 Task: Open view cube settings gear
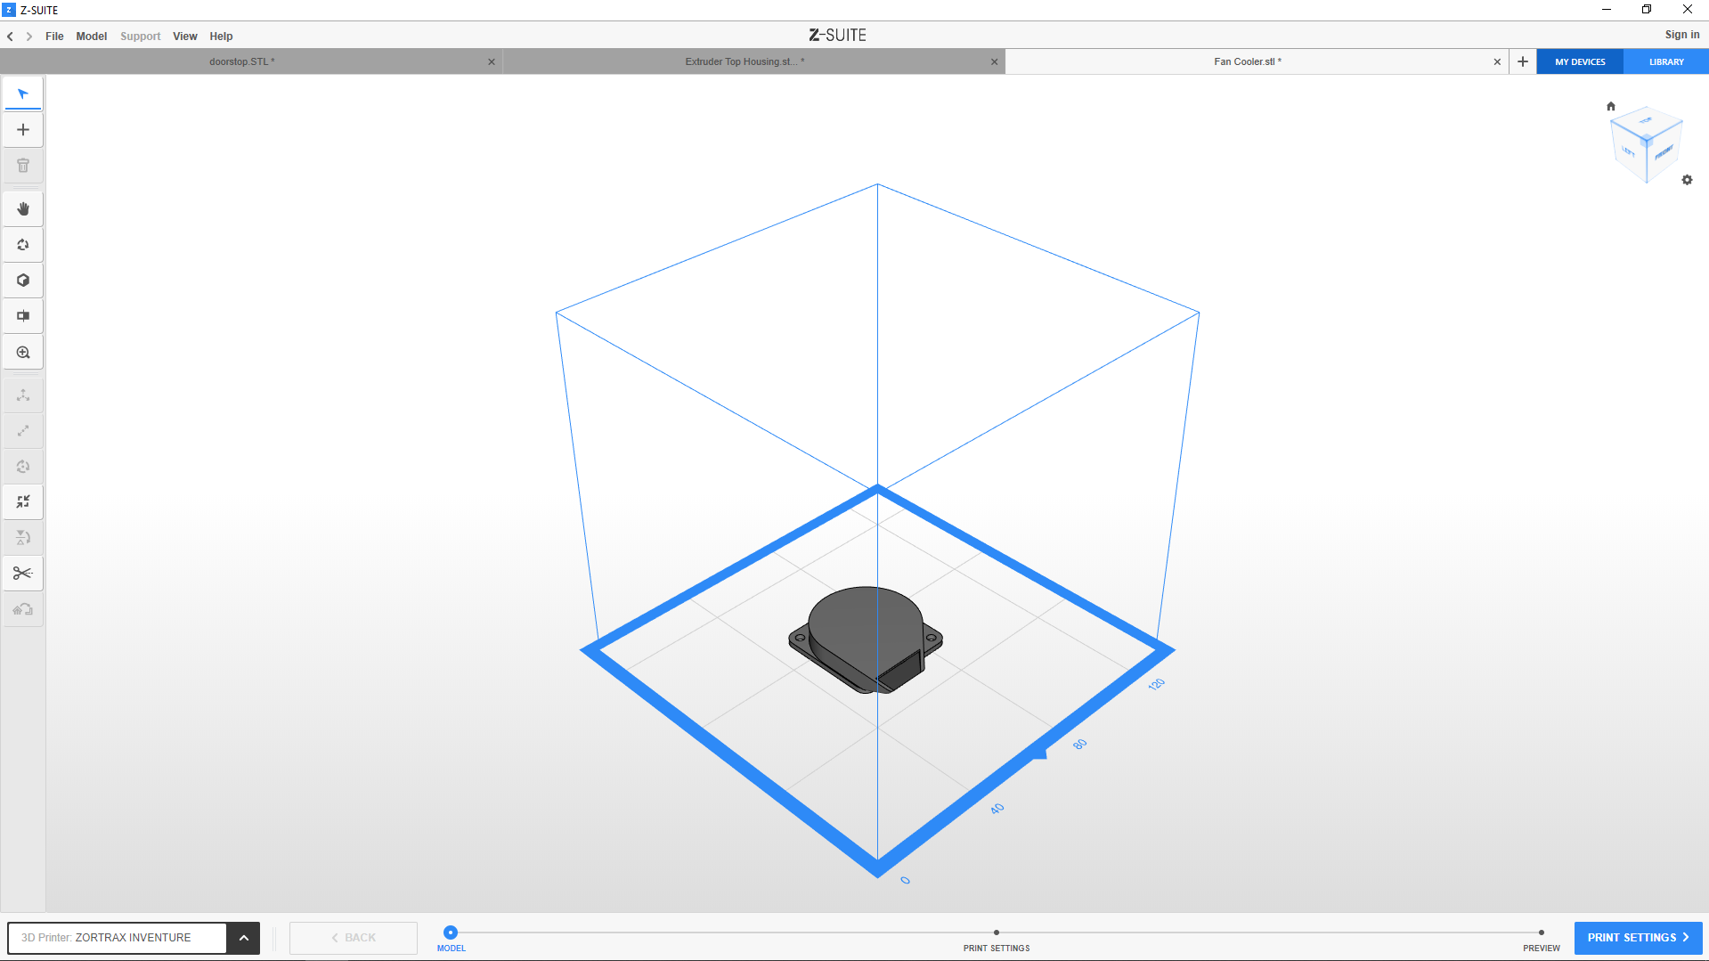(x=1687, y=180)
